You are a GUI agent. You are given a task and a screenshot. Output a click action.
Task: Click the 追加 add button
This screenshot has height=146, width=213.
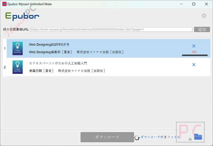202,29
